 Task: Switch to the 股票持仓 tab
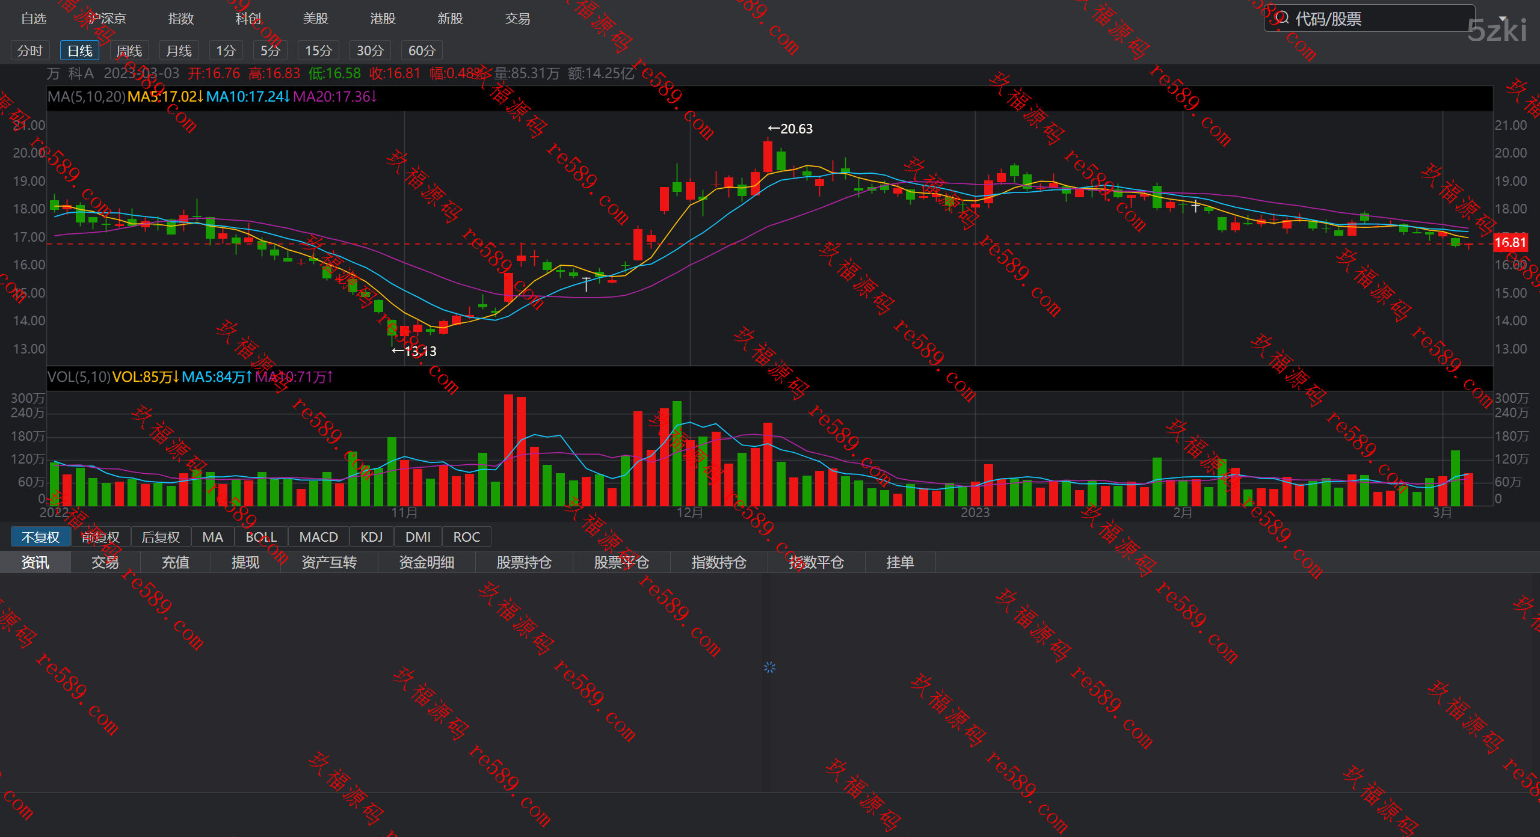click(523, 562)
